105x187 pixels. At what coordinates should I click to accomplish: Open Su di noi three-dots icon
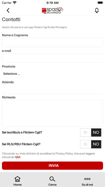tap(87, 179)
